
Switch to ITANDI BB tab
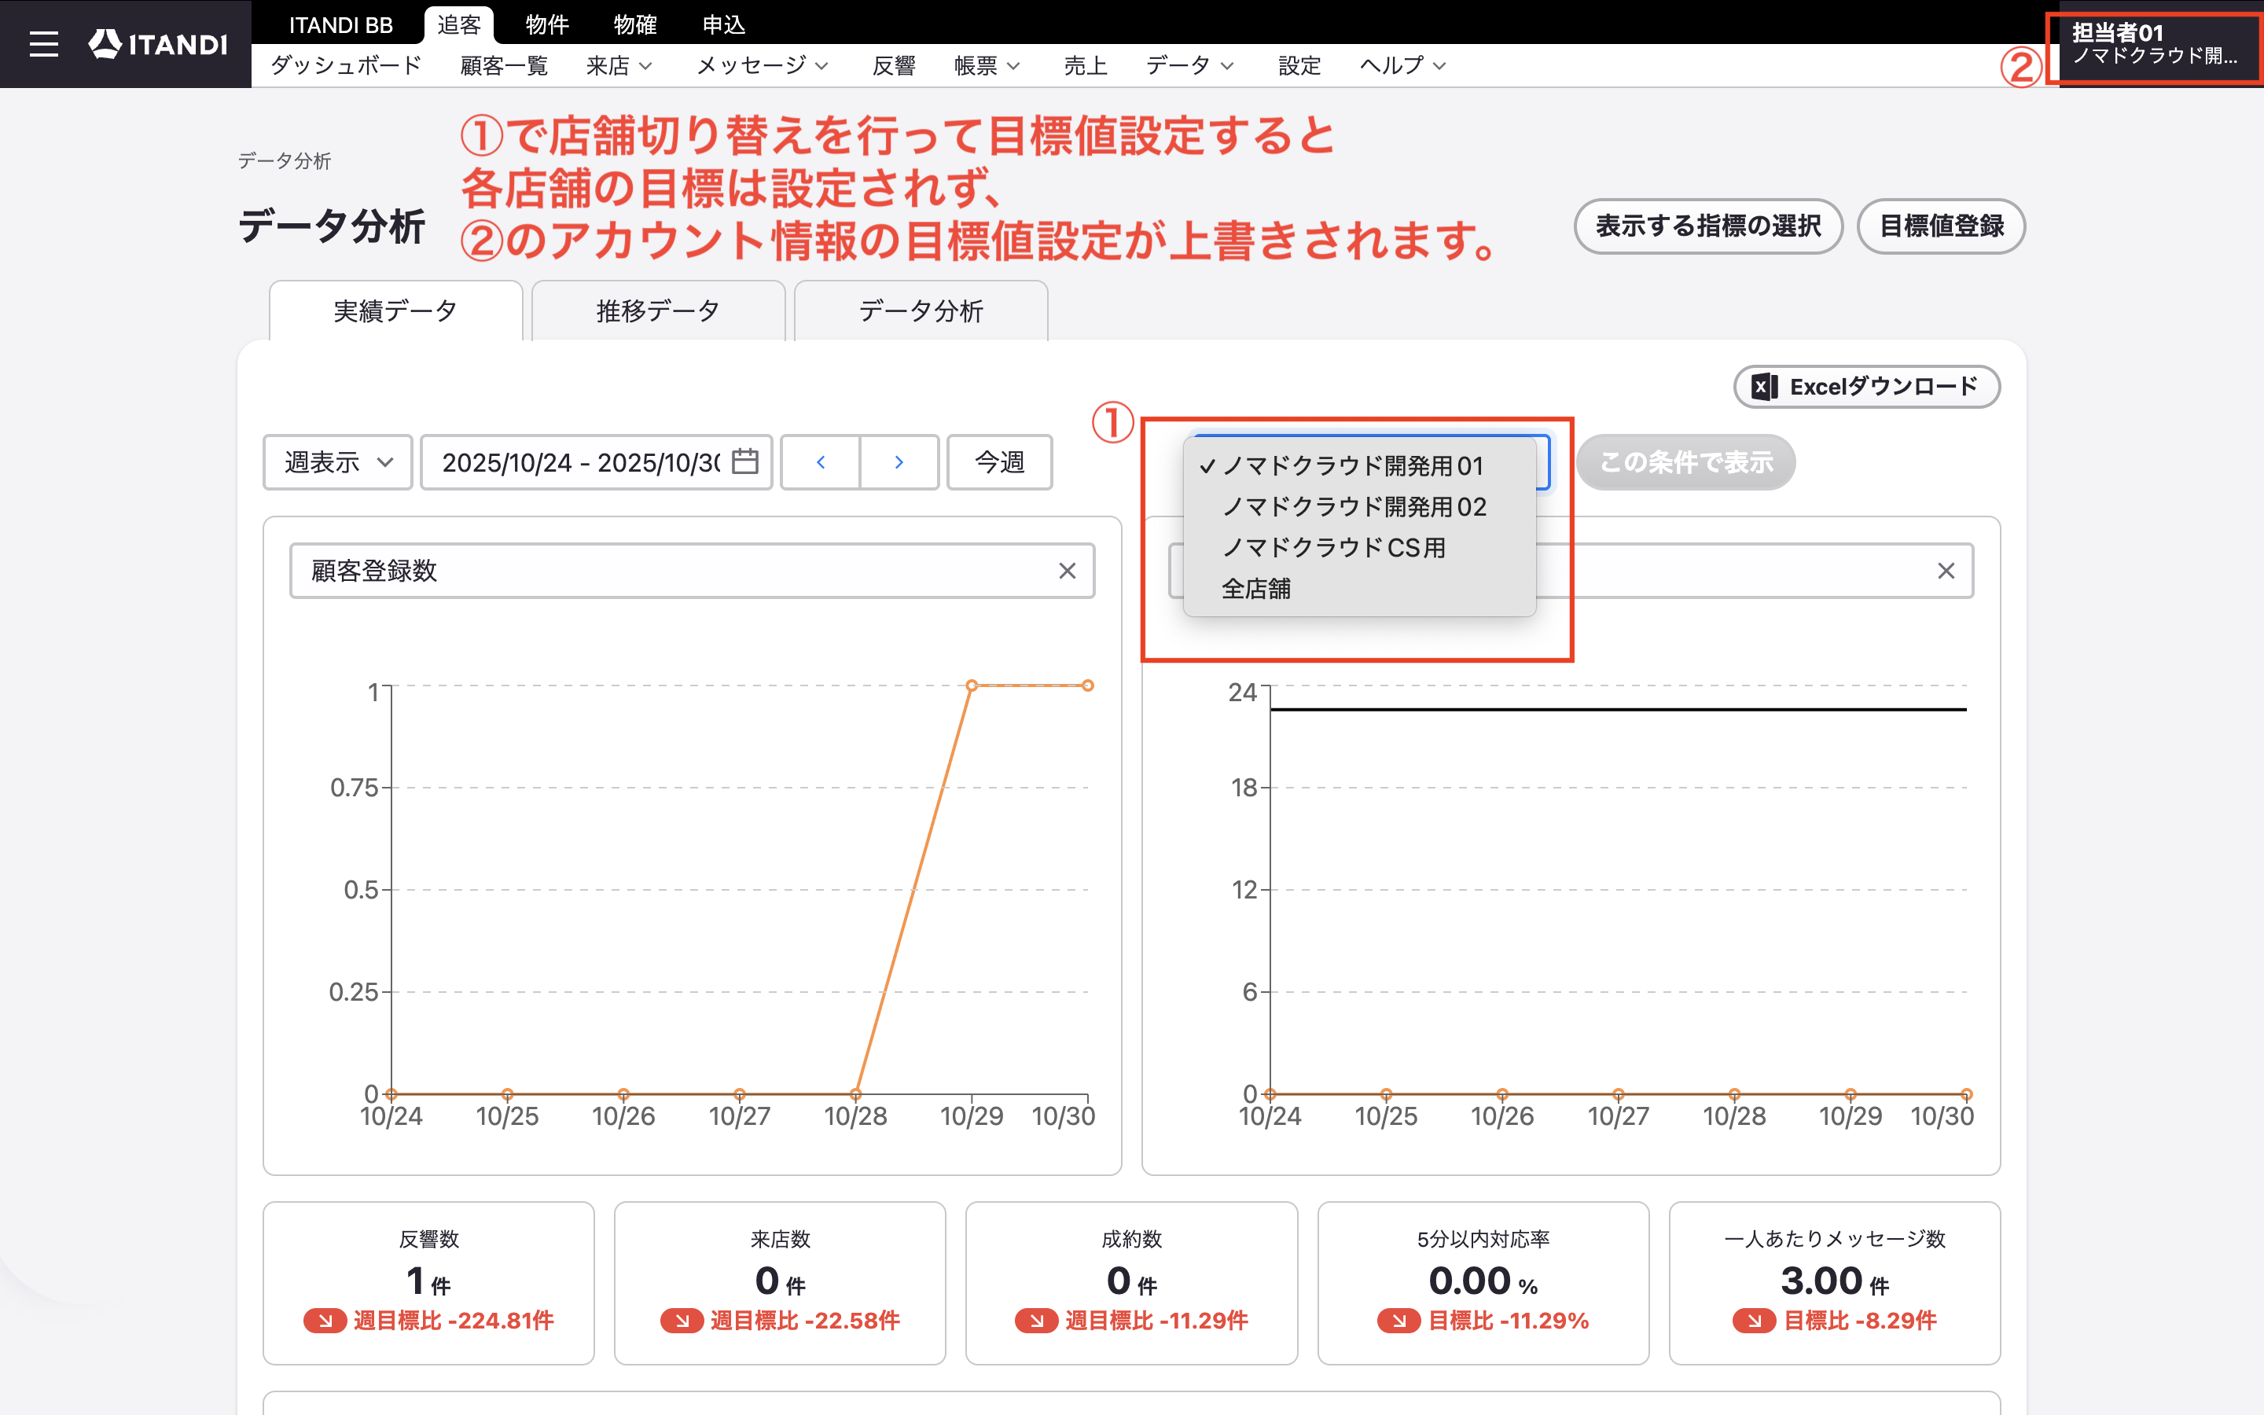click(x=340, y=24)
